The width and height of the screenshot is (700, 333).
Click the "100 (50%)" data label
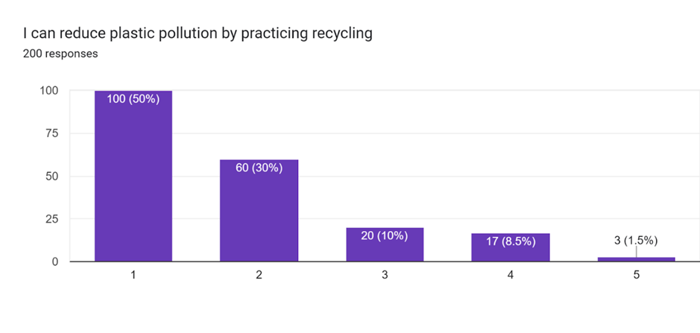coord(133,99)
